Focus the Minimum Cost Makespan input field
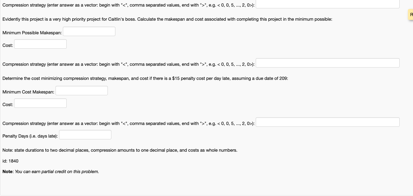Screen dimensions: 413x196 pyautogui.click(x=81, y=90)
